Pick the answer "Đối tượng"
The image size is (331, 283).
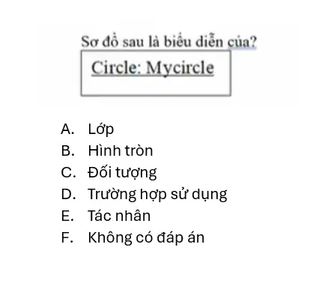(122, 173)
